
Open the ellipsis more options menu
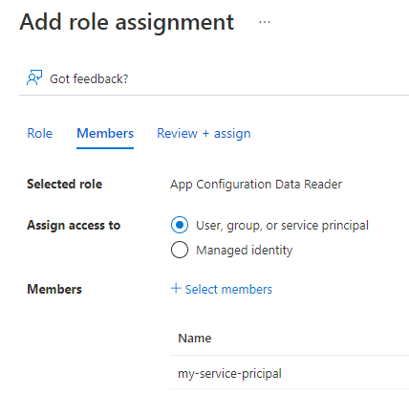(265, 22)
